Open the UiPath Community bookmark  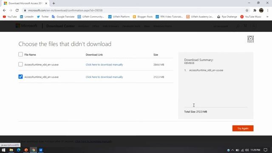(91, 17)
